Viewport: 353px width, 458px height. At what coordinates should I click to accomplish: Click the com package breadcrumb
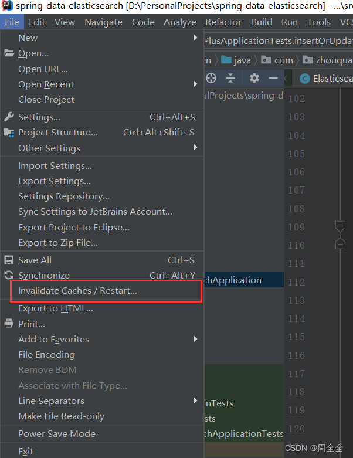[x=277, y=60]
